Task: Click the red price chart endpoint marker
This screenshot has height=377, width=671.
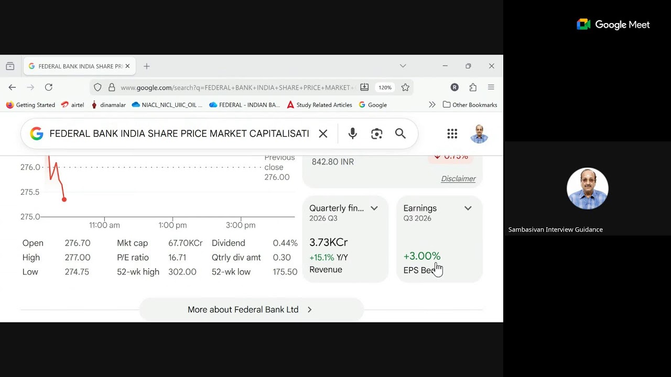Action: [64, 199]
